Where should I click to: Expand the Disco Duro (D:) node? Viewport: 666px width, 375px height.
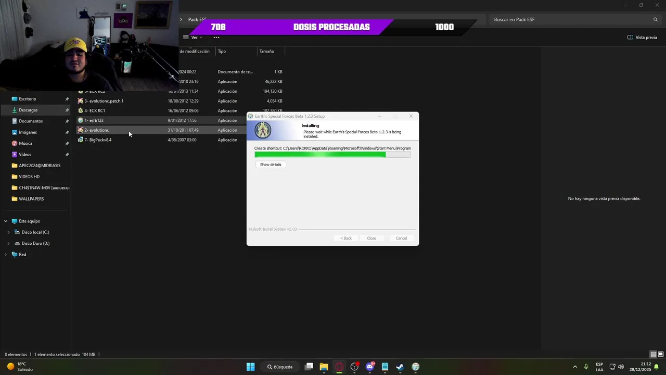[x=8, y=243]
